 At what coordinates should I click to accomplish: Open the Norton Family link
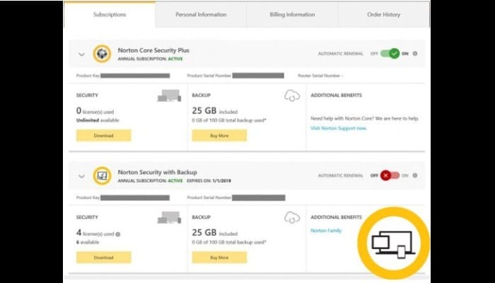(326, 231)
